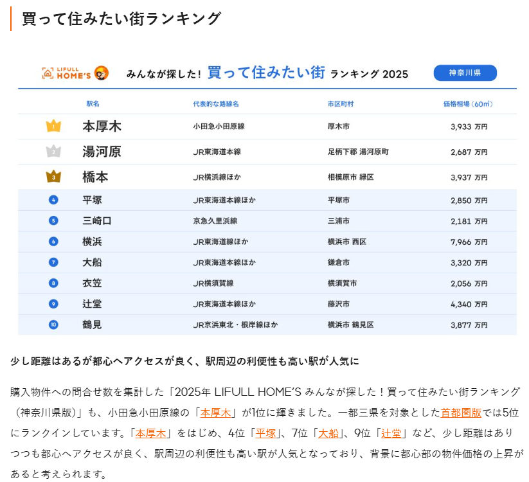Click the price 4,340 万円

469,304
